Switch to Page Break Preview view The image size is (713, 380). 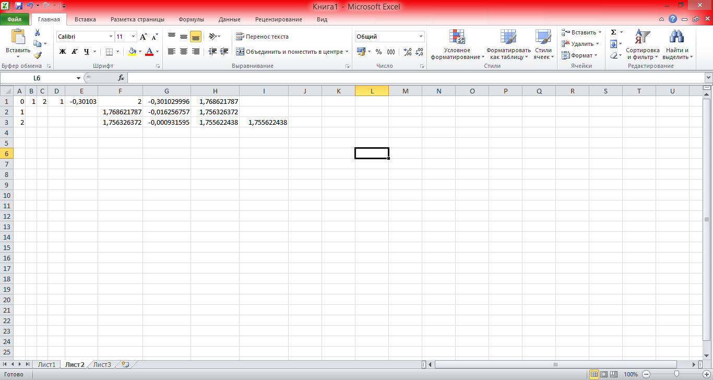click(x=614, y=374)
